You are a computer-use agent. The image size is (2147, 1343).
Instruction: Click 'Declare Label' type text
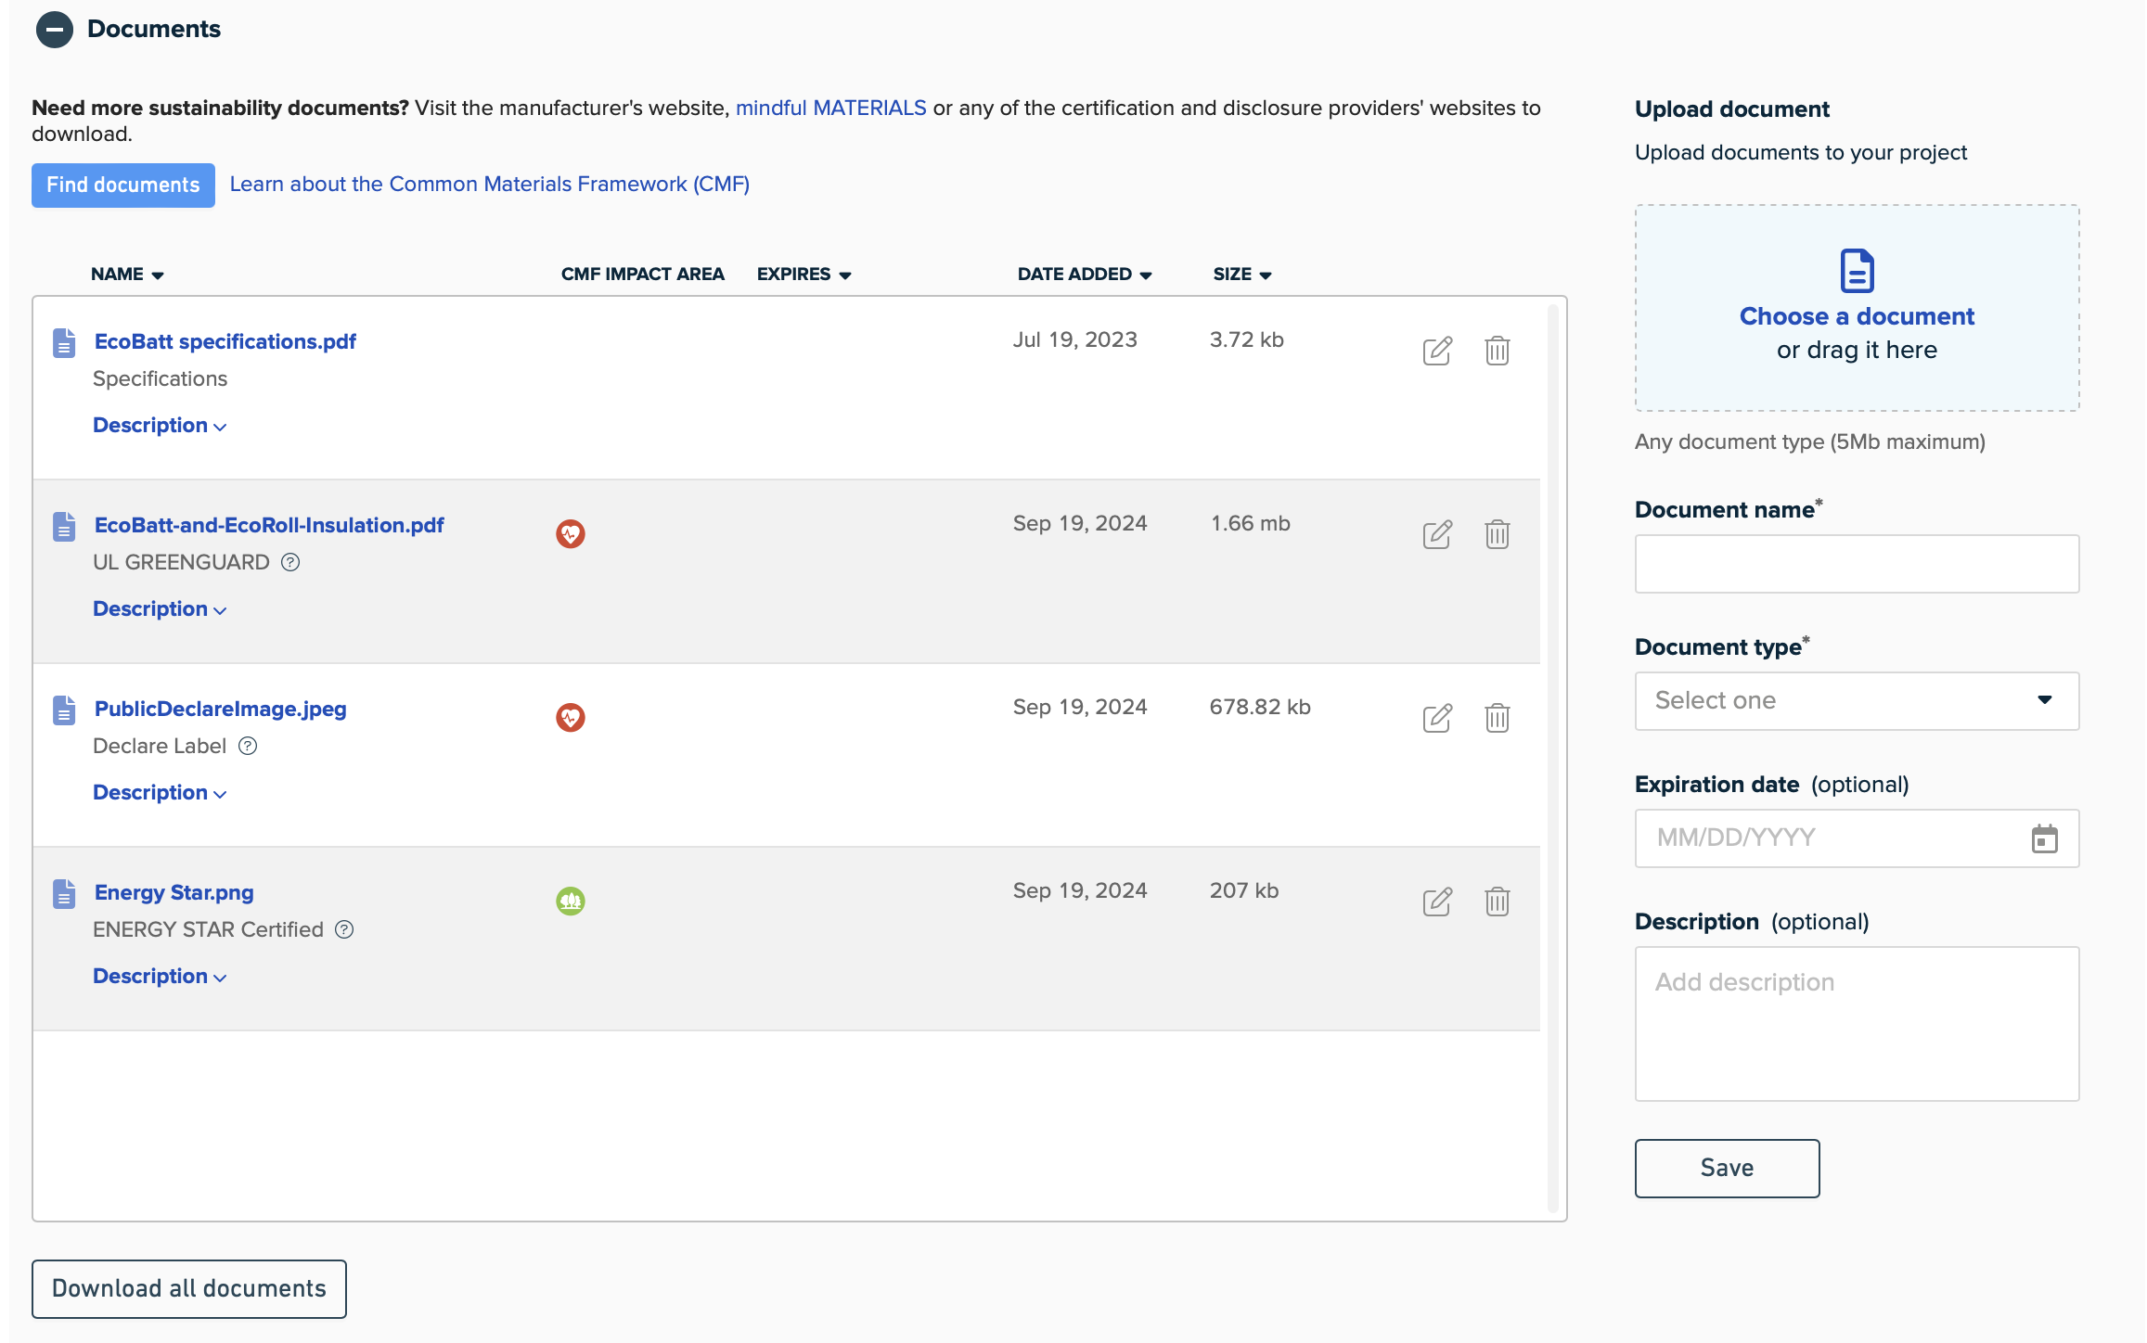[x=160, y=747]
